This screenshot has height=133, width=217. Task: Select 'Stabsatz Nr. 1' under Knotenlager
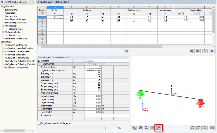[x=16, y=29]
